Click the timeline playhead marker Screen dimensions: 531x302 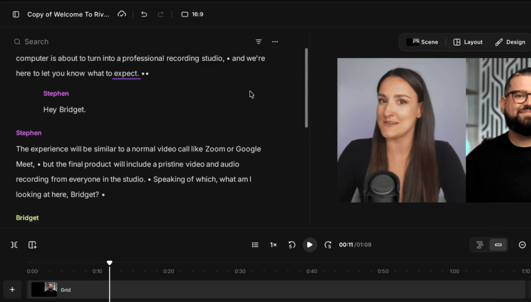pos(110,263)
